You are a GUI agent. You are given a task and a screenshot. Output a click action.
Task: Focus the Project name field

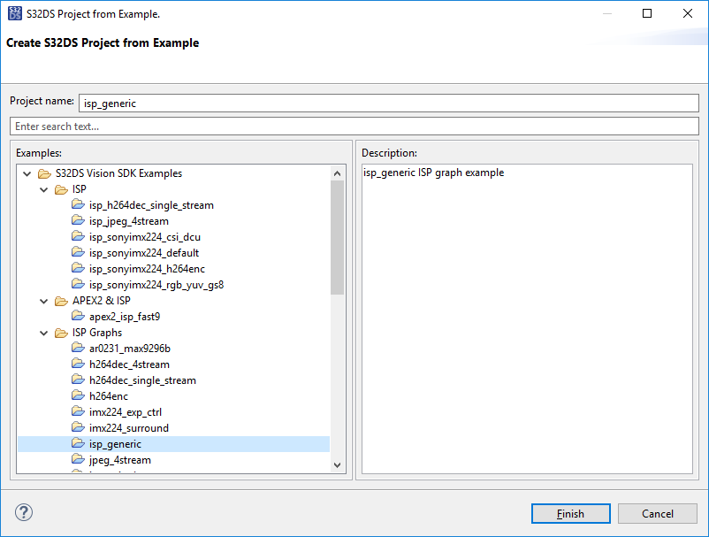coord(389,104)
